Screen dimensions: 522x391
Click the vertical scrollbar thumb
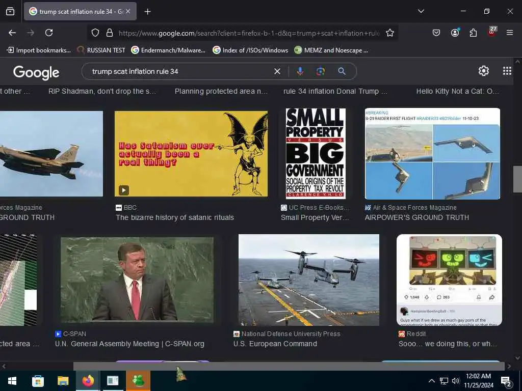[x=517, y=179]
